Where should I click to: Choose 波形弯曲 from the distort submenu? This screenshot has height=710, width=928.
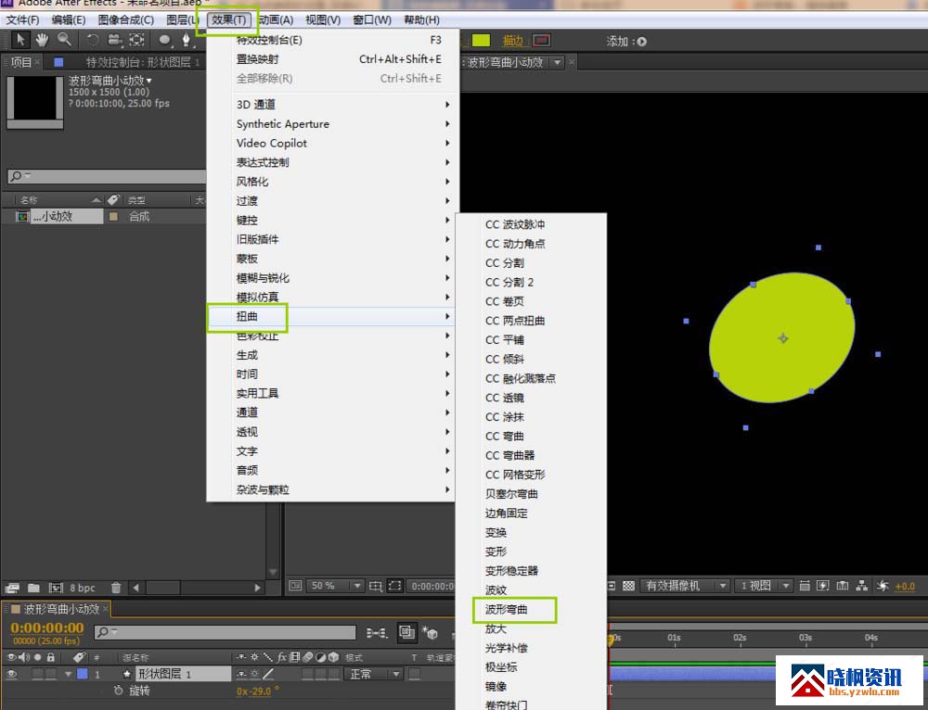506,610
